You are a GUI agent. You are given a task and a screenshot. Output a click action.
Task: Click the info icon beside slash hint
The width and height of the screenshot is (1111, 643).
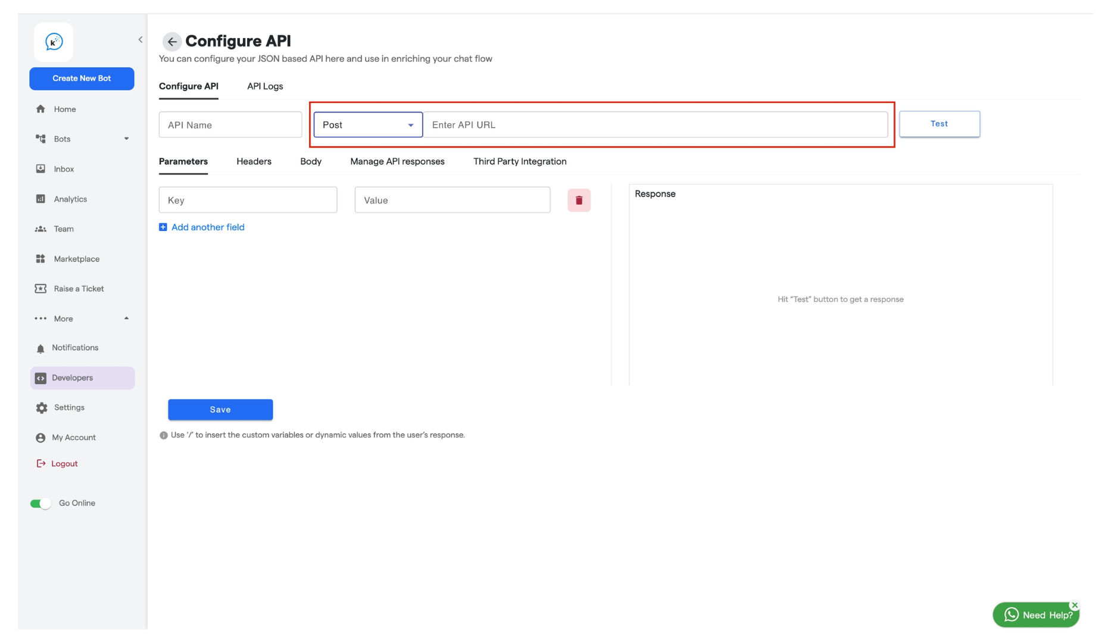pyautogui.click(x=164, y=435)
